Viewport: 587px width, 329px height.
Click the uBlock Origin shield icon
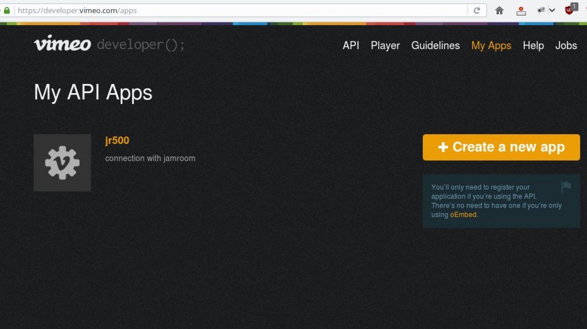(x=570, y=10)
